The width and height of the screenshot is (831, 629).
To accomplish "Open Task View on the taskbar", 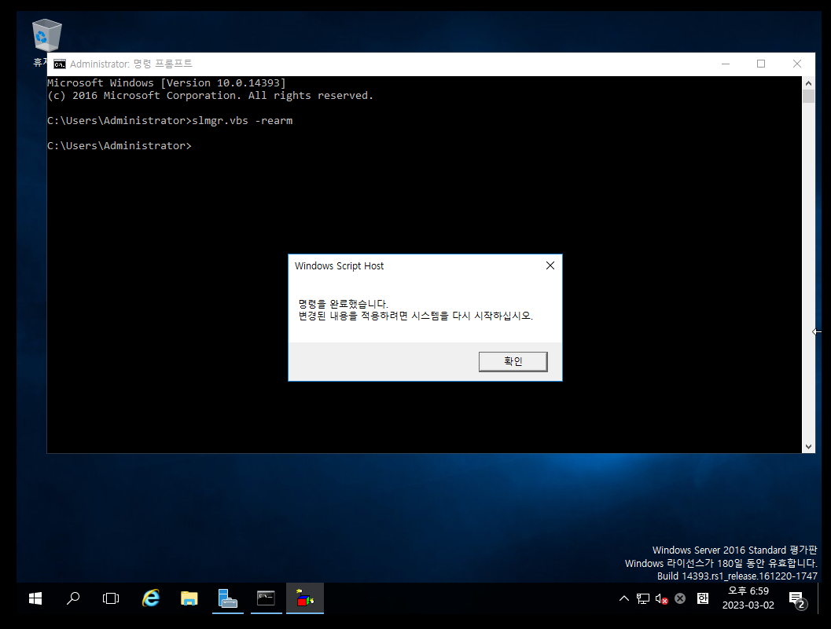I will pyautogui.click(x=111, y=598).
